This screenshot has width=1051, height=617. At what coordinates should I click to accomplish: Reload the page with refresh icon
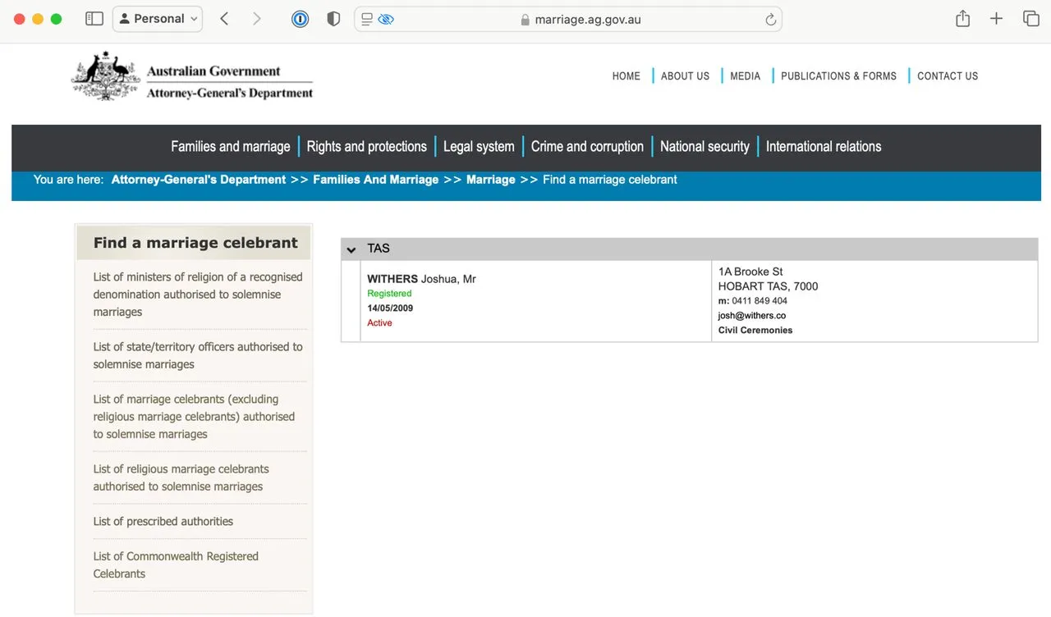[770, 20]
